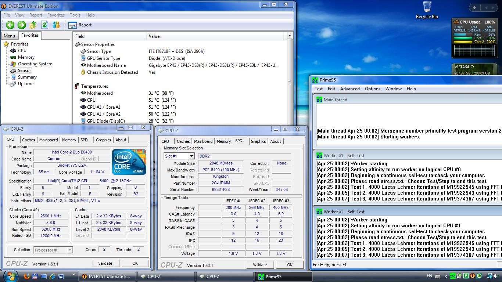Switch to EVEREST Ultimate taskbar button

point(107,276)
